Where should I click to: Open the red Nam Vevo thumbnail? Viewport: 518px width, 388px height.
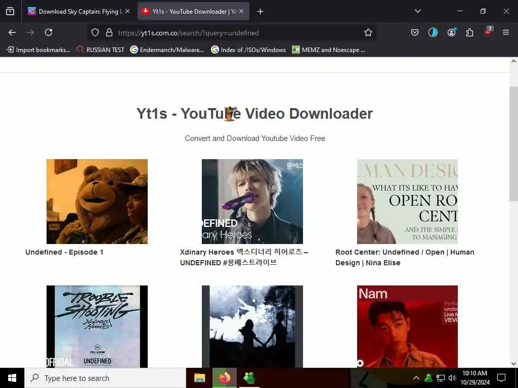407,327
